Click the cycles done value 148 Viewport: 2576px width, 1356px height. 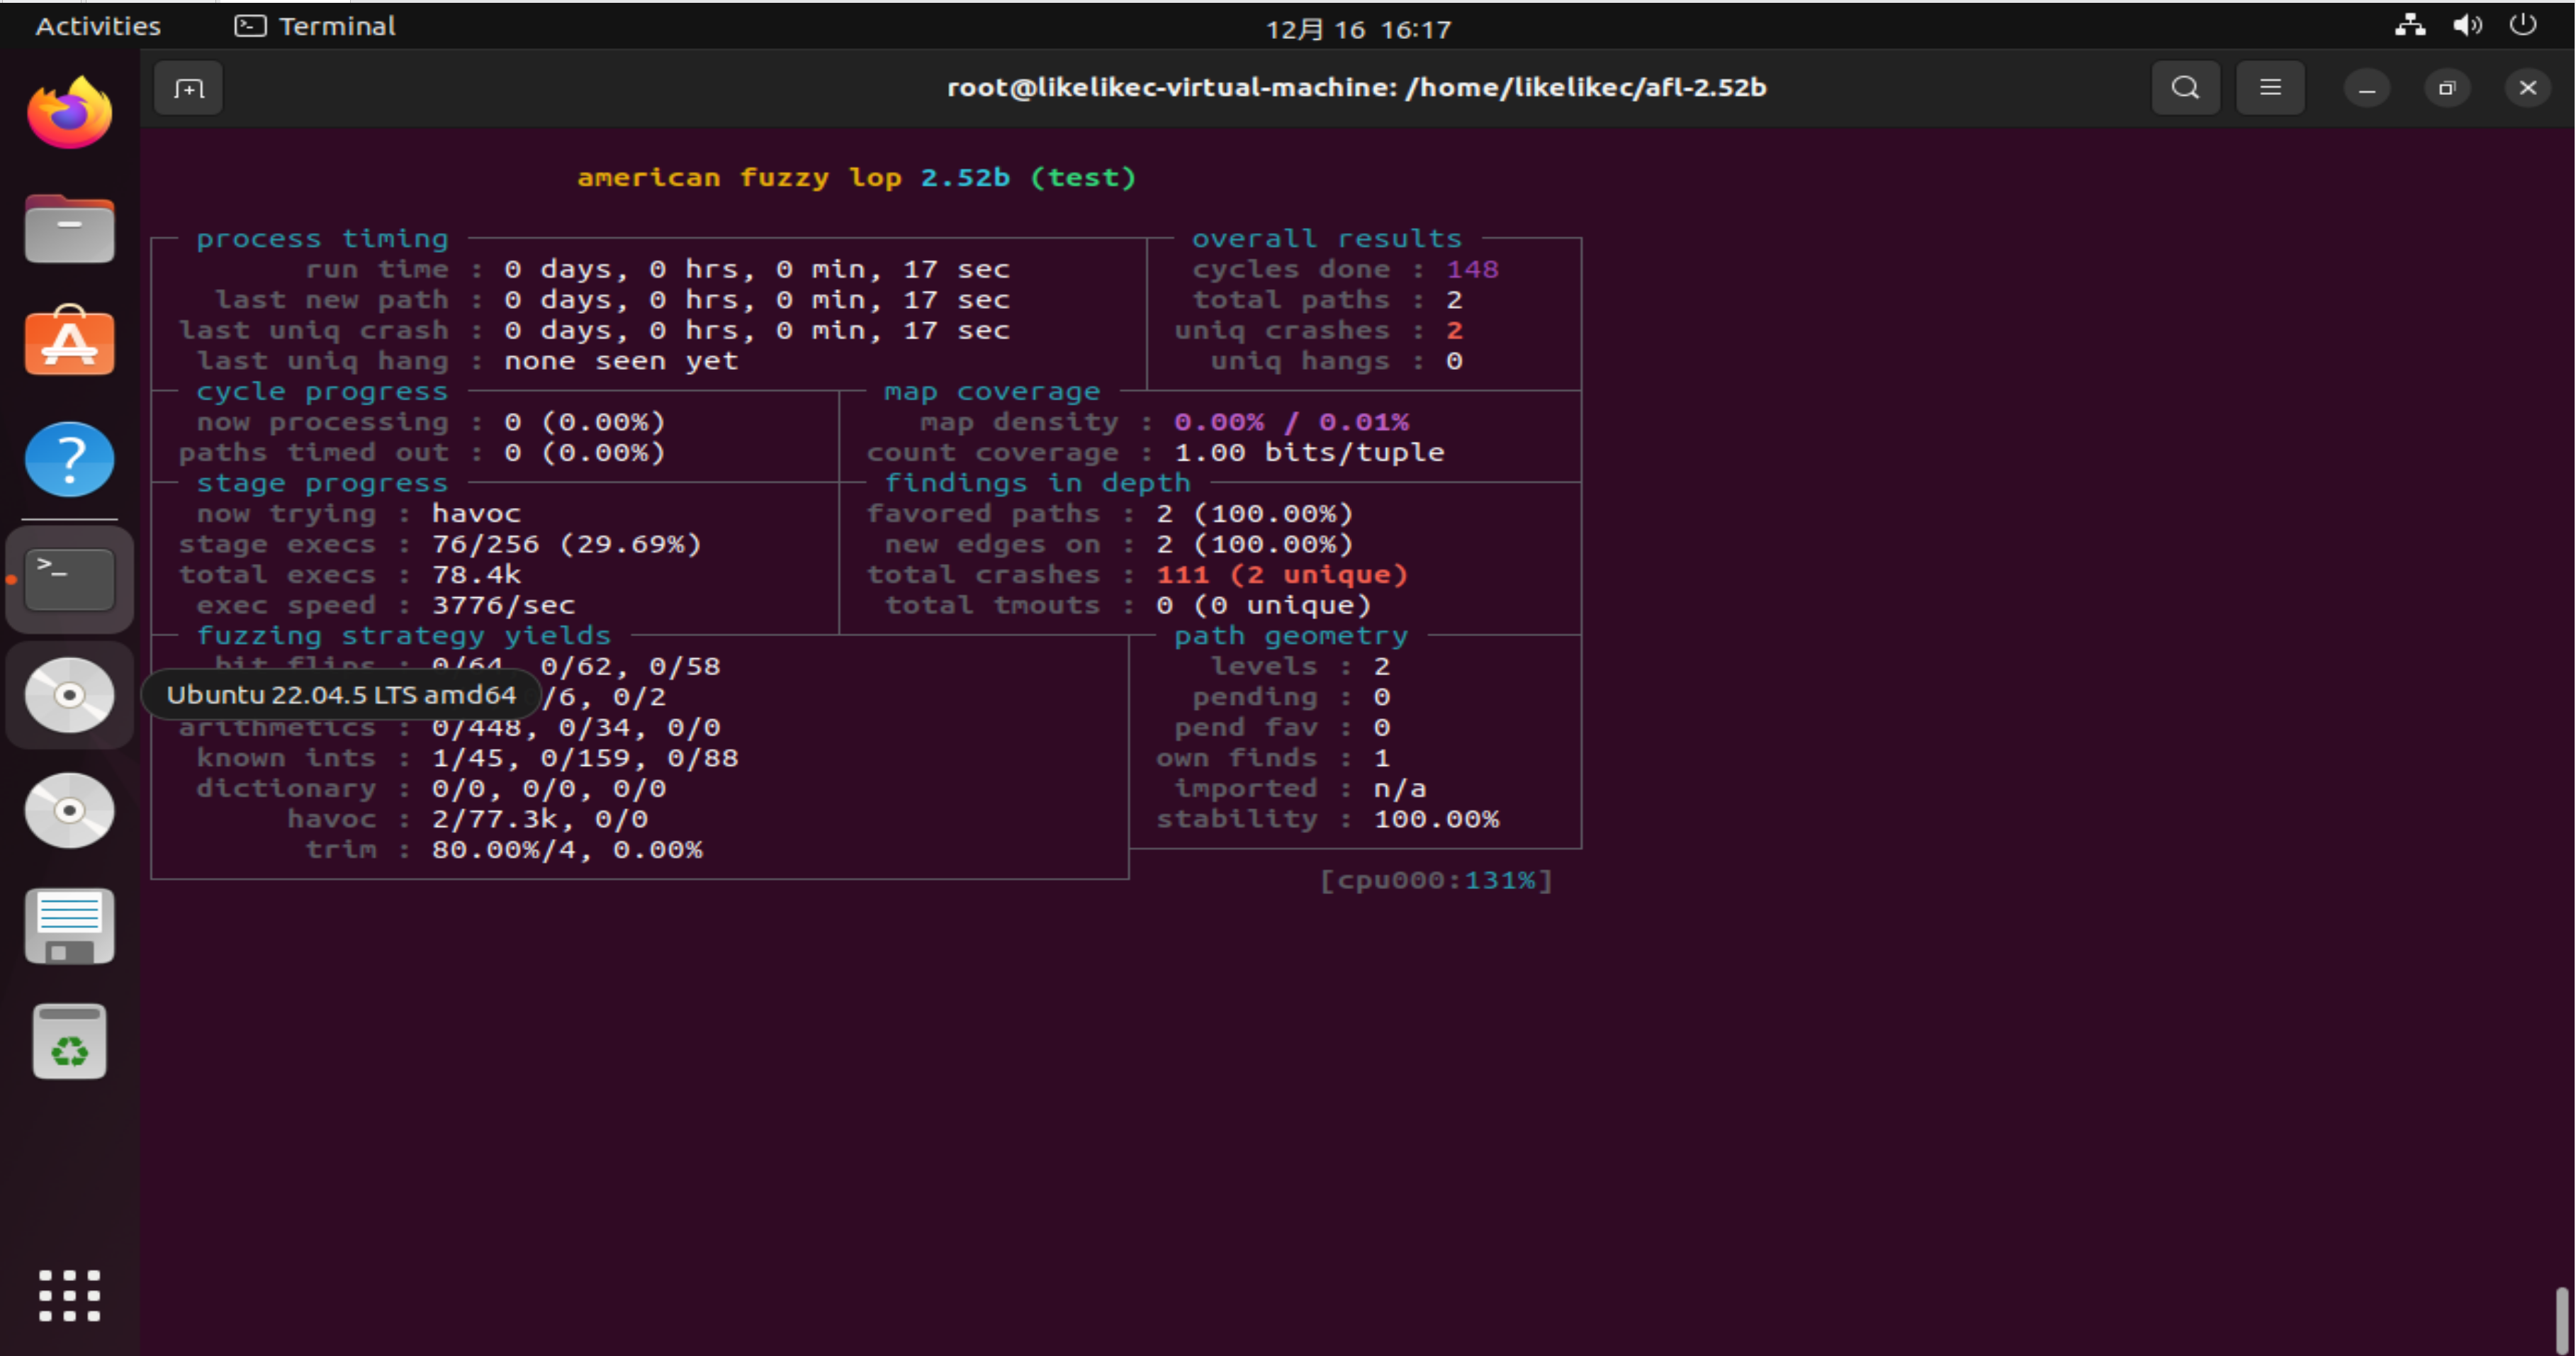pos(1472,270)
